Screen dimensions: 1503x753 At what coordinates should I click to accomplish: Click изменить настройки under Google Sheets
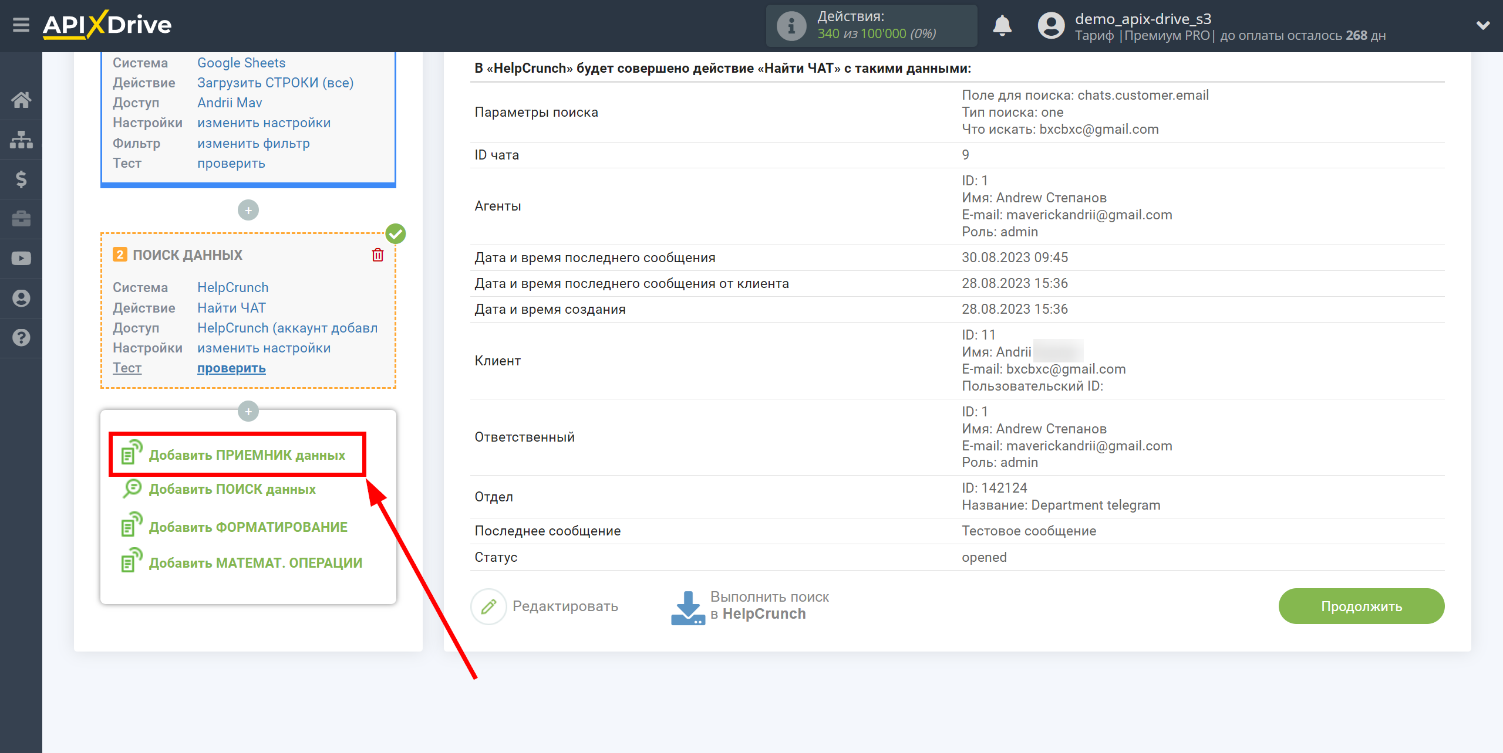tap(264, 123)
